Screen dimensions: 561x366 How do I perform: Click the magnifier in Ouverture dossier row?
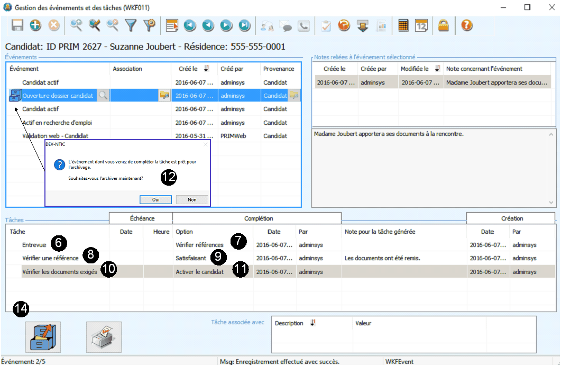click(x=103, y=96)
